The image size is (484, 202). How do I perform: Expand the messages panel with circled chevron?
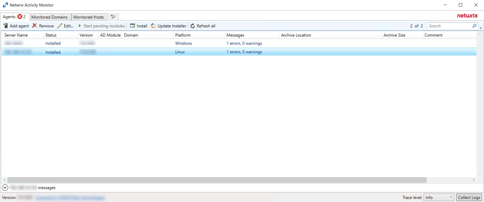click(x=5, y=188)
